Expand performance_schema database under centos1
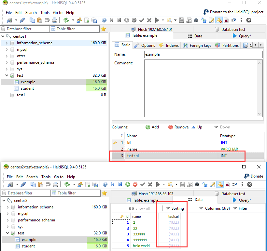 pos(7,62)
